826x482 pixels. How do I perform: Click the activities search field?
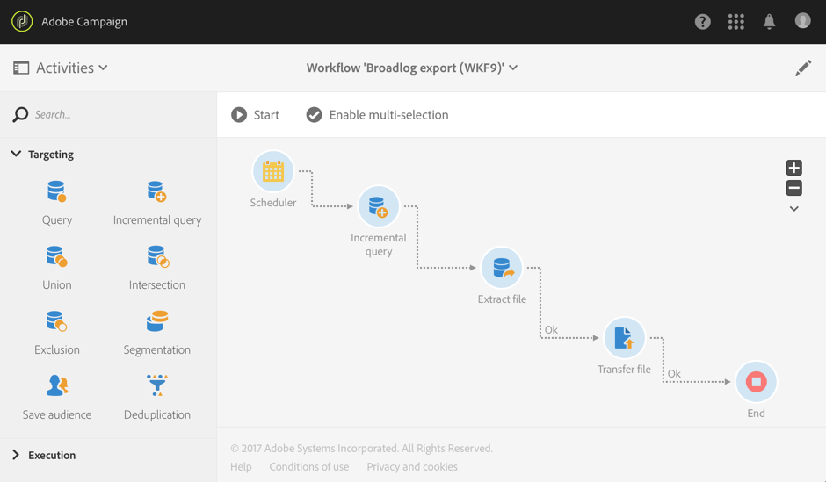pyautogui.click(x=114, y=115)
